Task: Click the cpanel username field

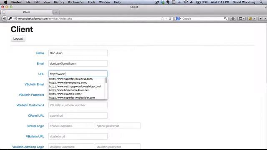Action: [x=71, y=126]
